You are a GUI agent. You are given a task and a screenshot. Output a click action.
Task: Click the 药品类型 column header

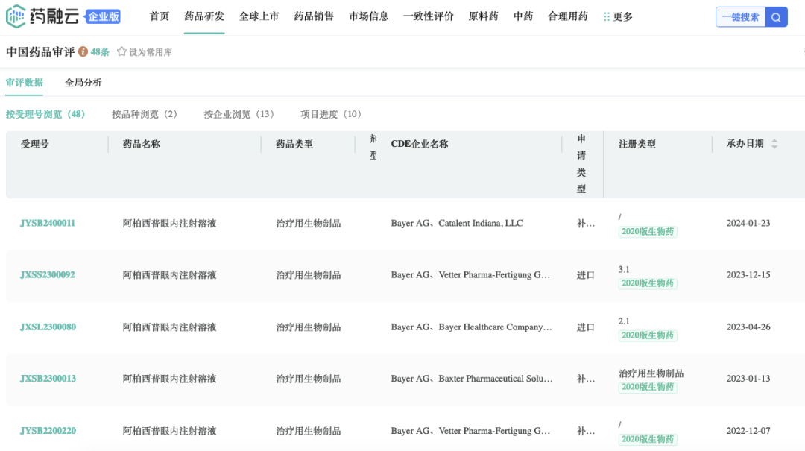click(x=294, y=145)
